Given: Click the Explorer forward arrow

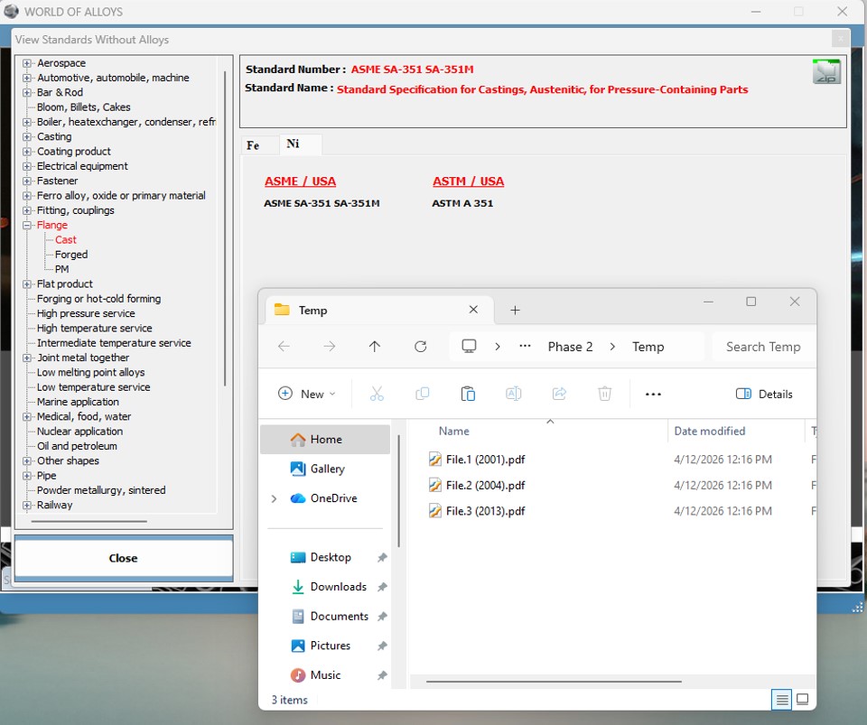Looking at the screenshot, I should point(330,347).
